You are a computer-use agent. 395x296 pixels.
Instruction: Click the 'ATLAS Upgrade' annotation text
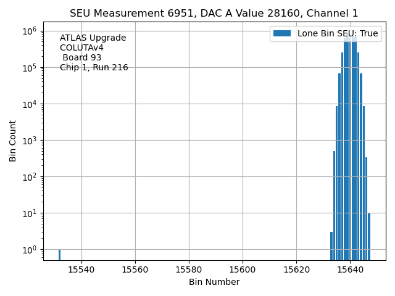pyautogui.click(x=93, y=38)
